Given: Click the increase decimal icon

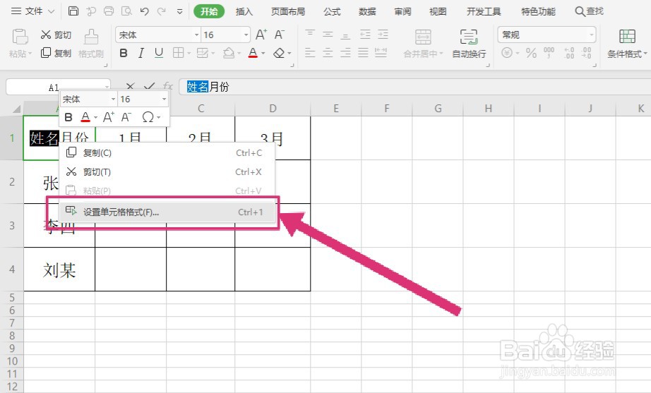Looking at the screenshot, I should [x=569, y=53].
